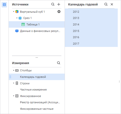Close the Календарь годовой panel
This screenshot has width=121, height=114.
(x=112, y=4)
